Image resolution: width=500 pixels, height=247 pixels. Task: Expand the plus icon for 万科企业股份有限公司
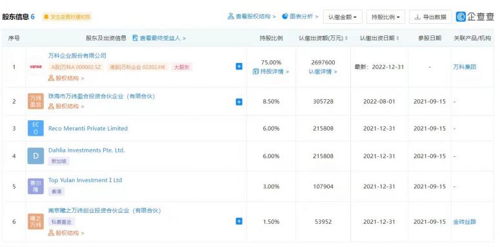[x=239, y=66]
